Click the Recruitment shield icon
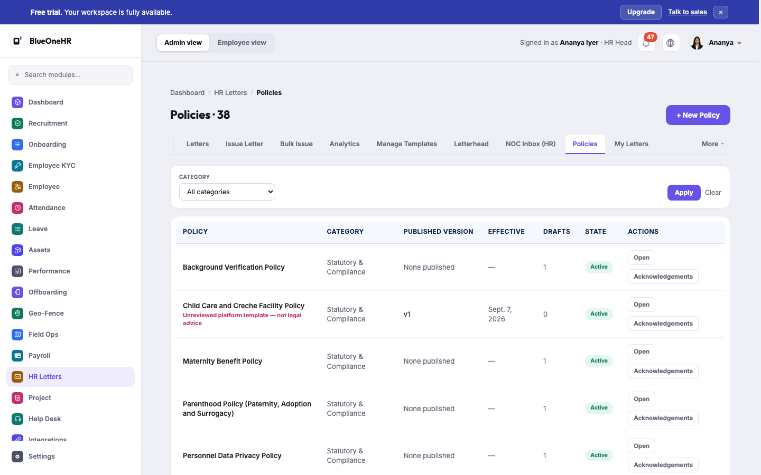Viewport: 761px width, 475px height. pyautogui.click(x=17, y=123)
